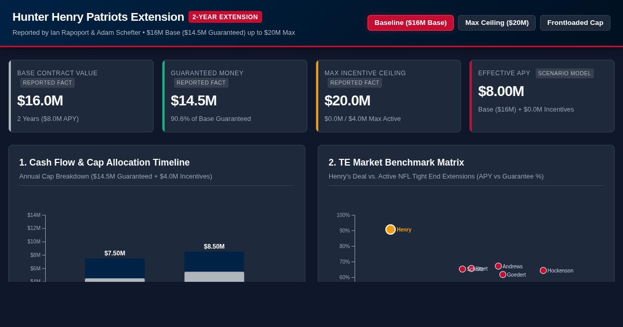Viewport: 623px width, 327px height.
Task: Click the REPORTED FACT tag under Max Incentive Ceiling
Action: coord(355,83)
